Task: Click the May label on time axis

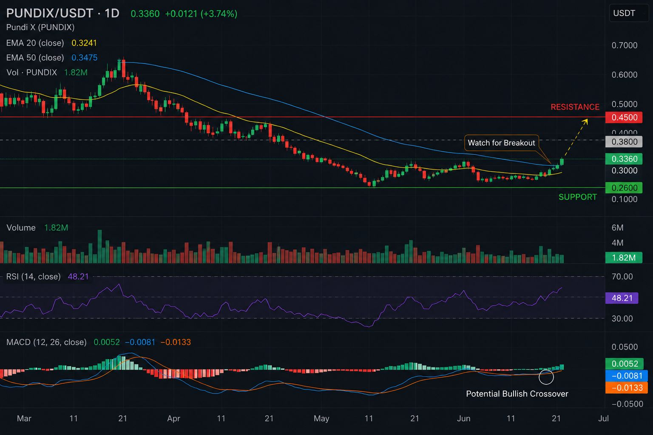Action: pyautogui.click(x=321, y=418)
